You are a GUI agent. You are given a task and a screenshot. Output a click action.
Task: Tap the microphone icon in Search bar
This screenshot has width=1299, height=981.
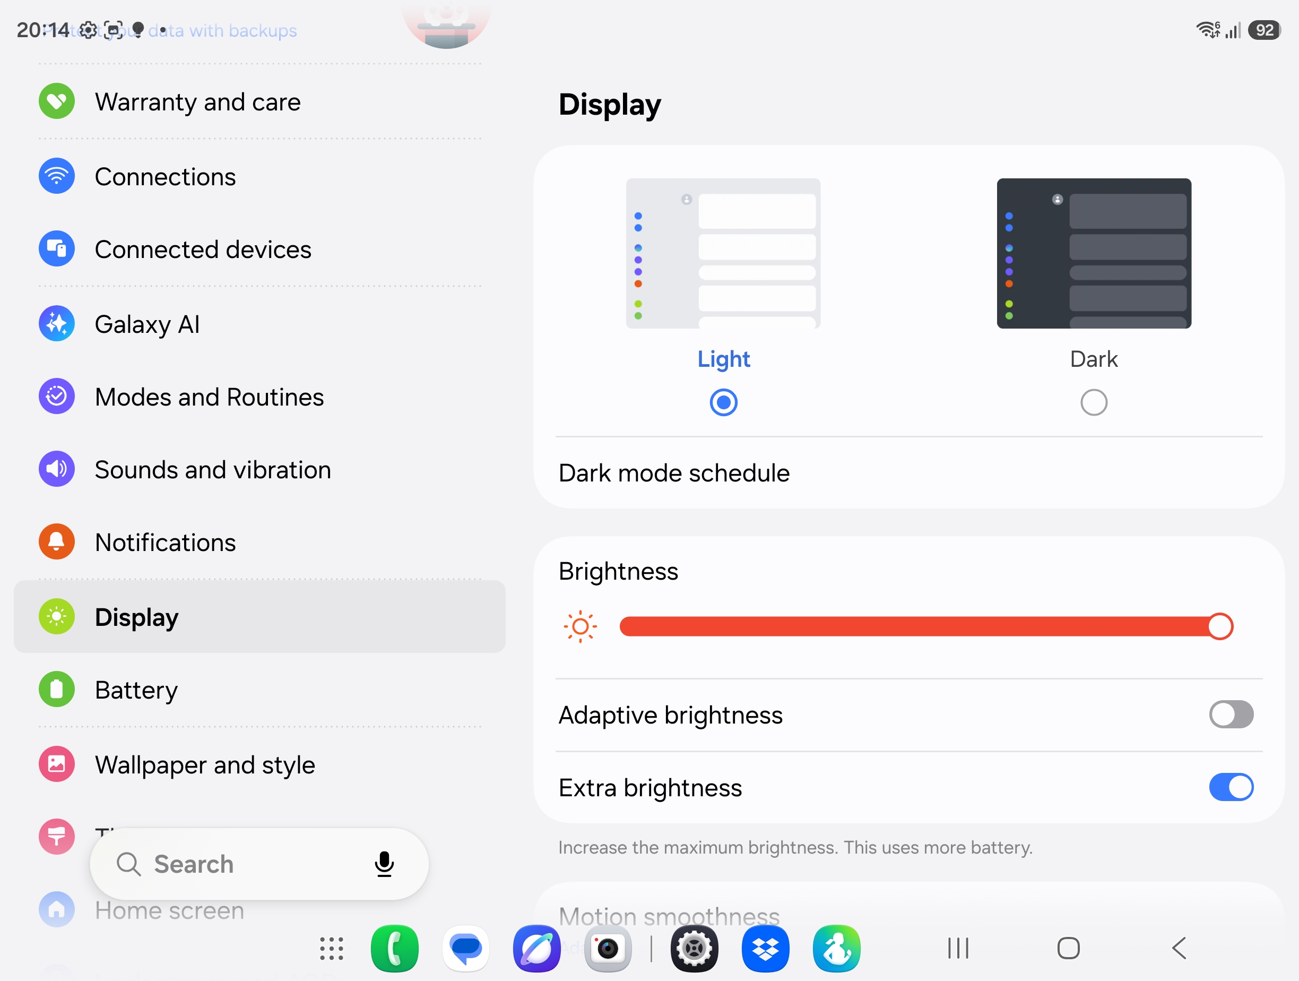(384, 864)
